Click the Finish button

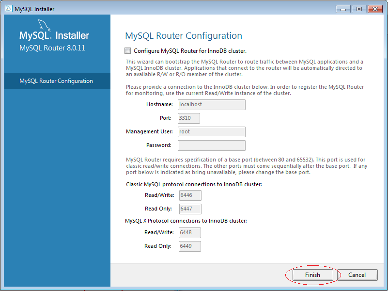click(312, 275)
